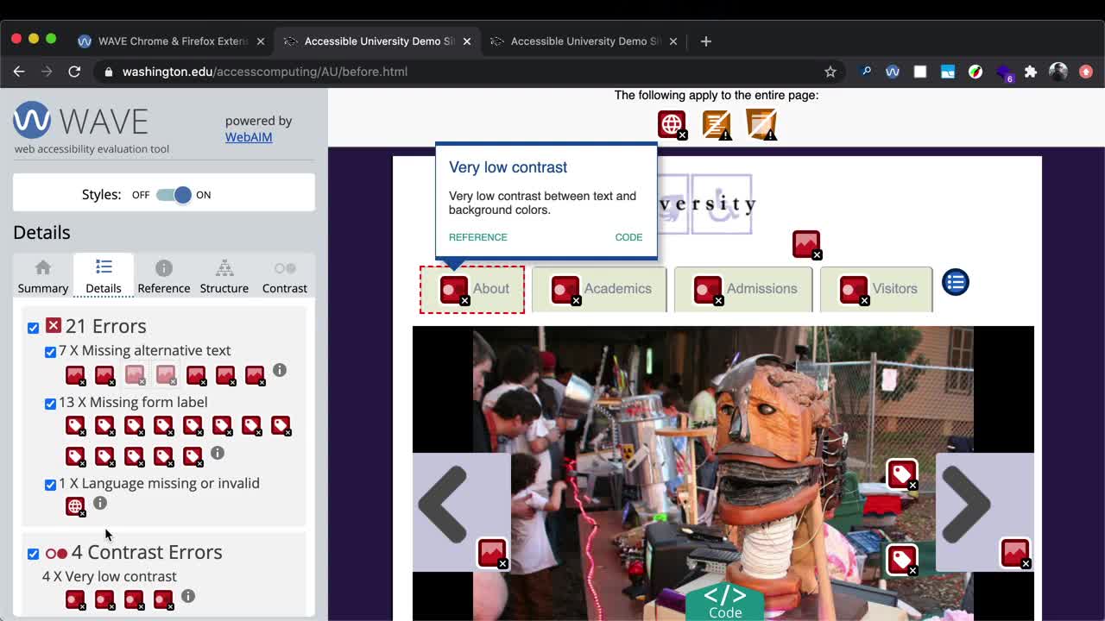Click the WAVE contrast icon on About tab

click(x=454, y=290)
